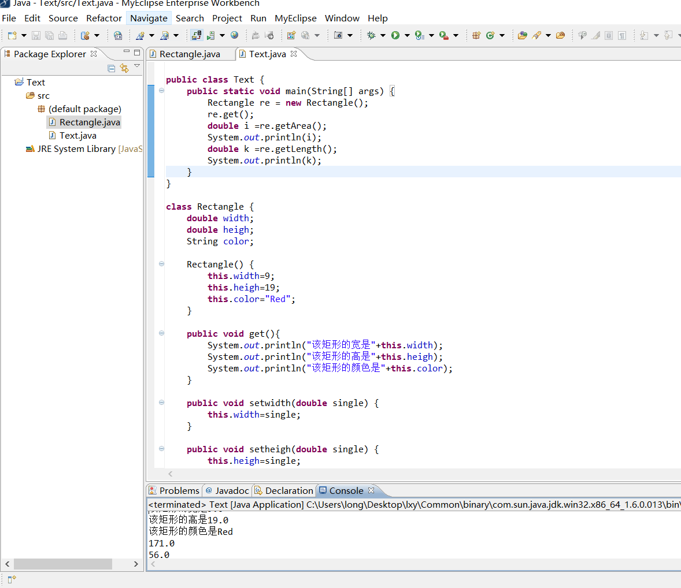
Task: Open the Debug button dropdown arrow
Action: (x=383, y=35)
